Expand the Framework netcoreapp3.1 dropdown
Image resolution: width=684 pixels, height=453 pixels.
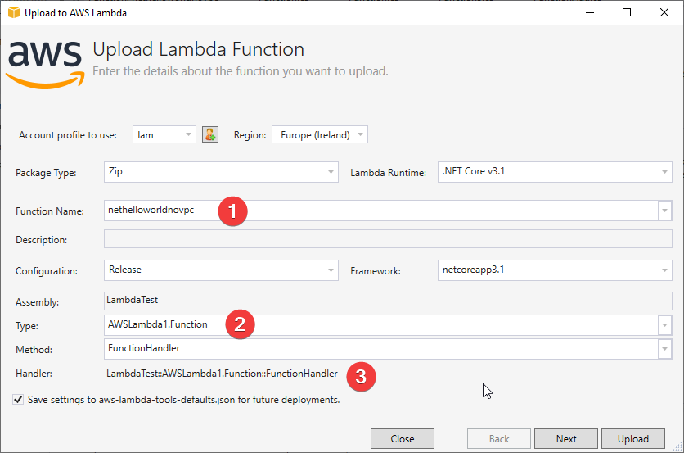pos(555,270)
